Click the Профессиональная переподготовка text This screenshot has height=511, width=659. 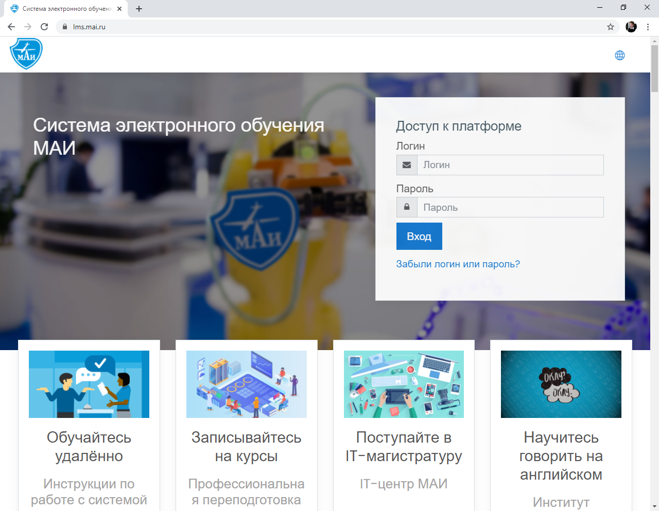[247, 492]
